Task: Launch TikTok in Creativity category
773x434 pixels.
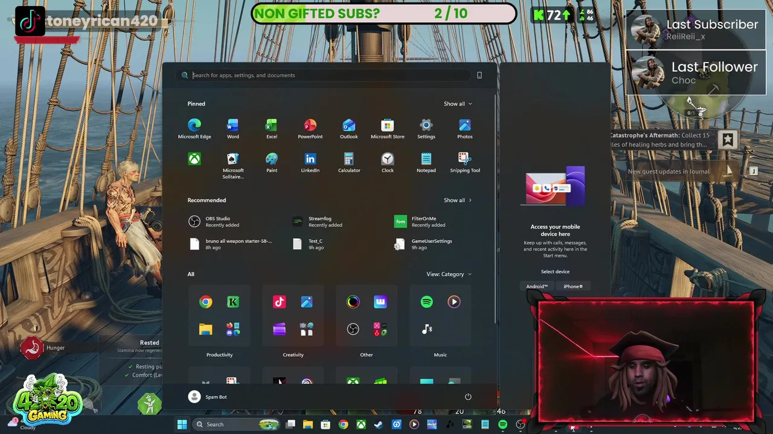Action: pyautogui.click(x=279, y=302)
